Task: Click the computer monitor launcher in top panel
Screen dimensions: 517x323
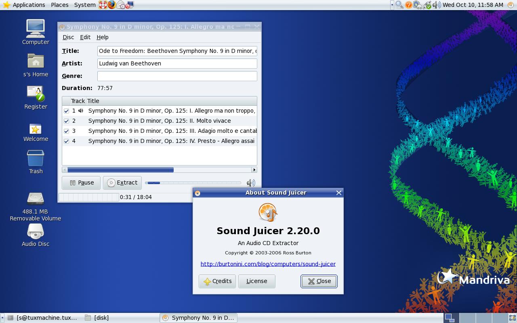Action: (129, 5)
